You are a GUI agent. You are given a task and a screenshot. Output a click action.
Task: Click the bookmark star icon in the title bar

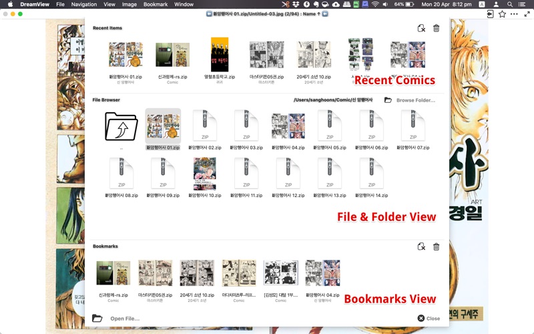click(502, 14)
